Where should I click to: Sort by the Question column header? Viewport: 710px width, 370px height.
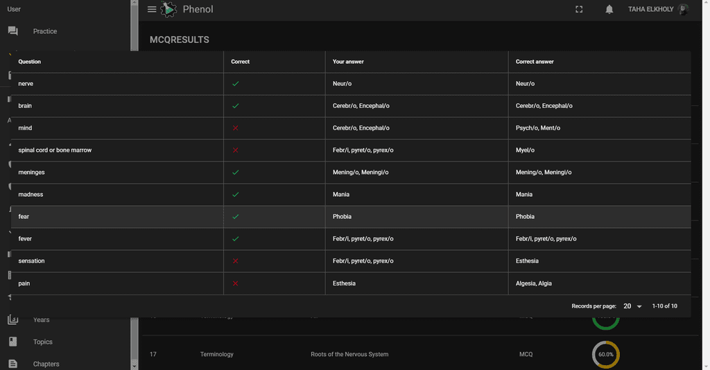coord(30,62)
